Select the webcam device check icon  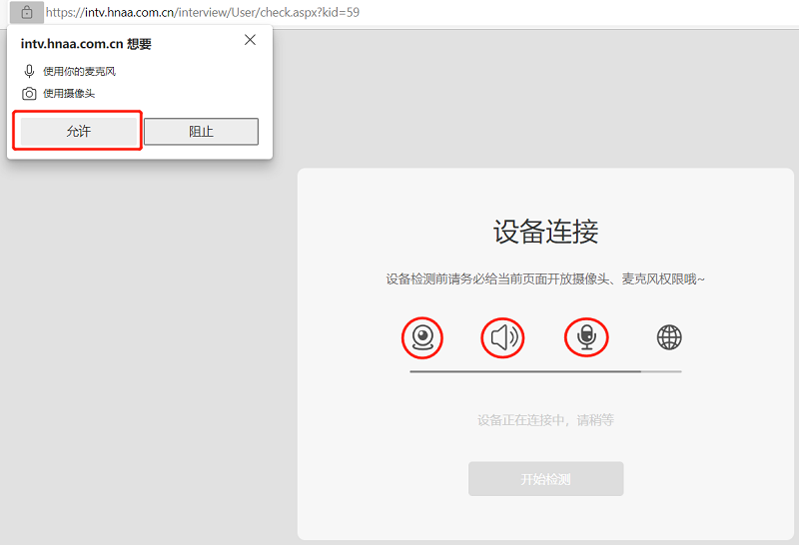(x=421, y=338)
